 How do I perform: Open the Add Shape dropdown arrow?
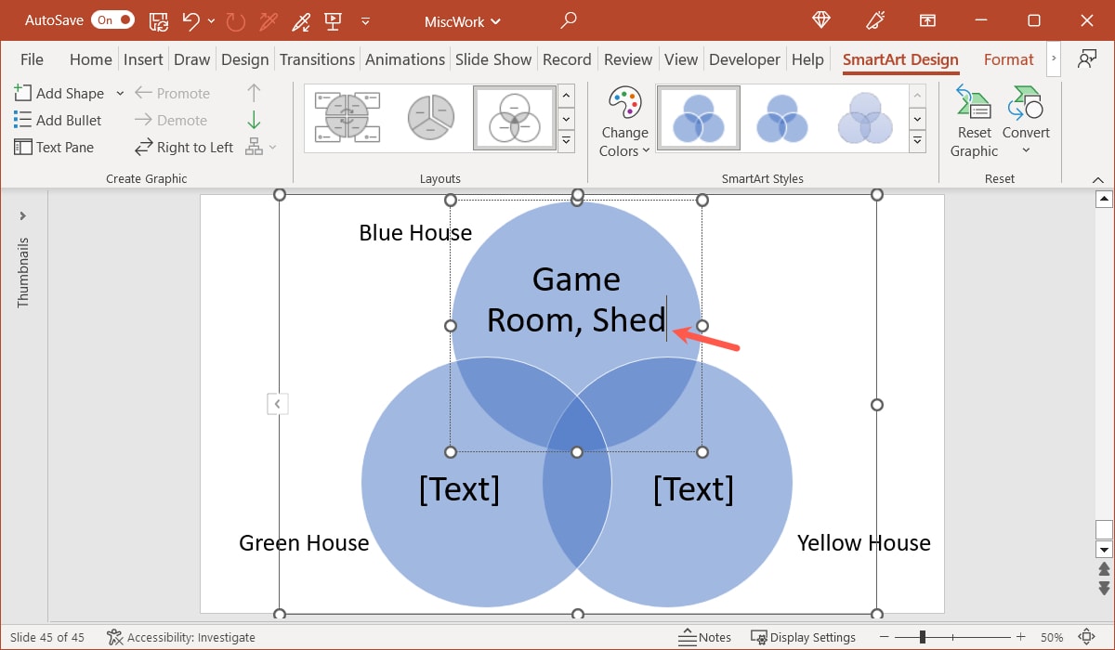click(x=120, y=93)
